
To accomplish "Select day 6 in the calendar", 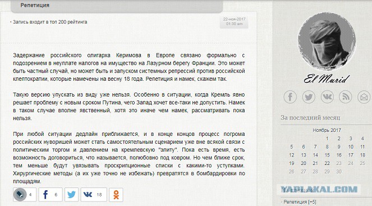I will click(x=304, y=147).
